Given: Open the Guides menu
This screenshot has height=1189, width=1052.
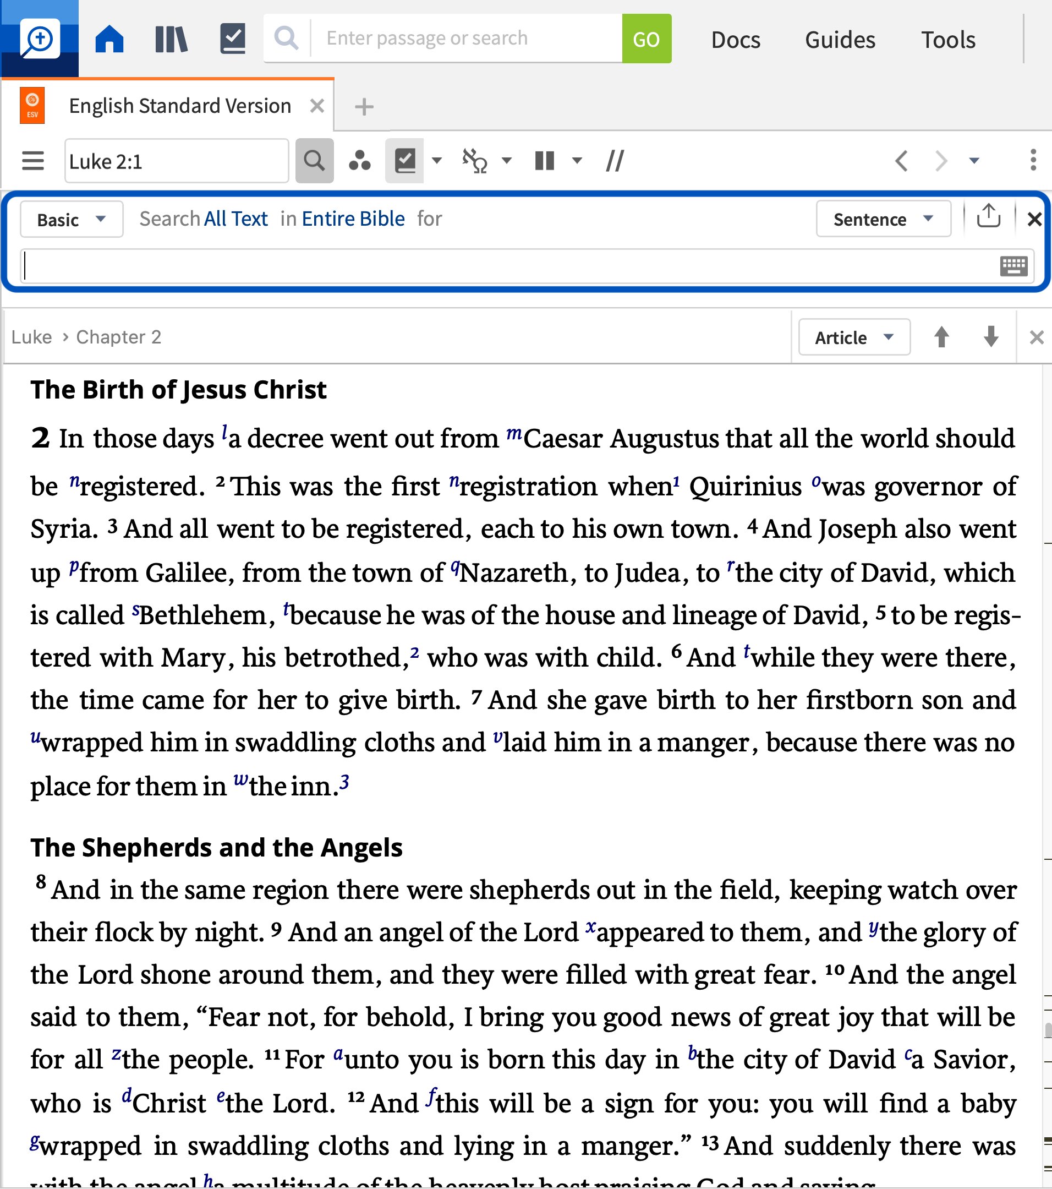Looking at the screenshot, I should 840,40.
